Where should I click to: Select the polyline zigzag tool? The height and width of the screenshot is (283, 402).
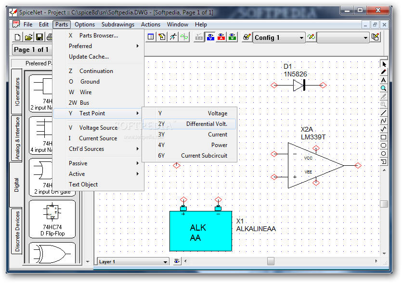pos(384,129)
